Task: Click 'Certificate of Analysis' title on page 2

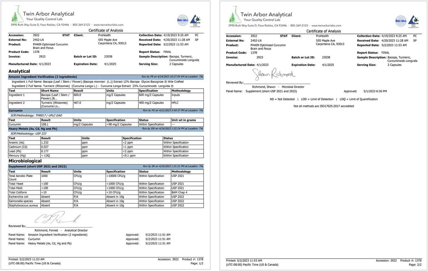Action: tap(324, 31)
